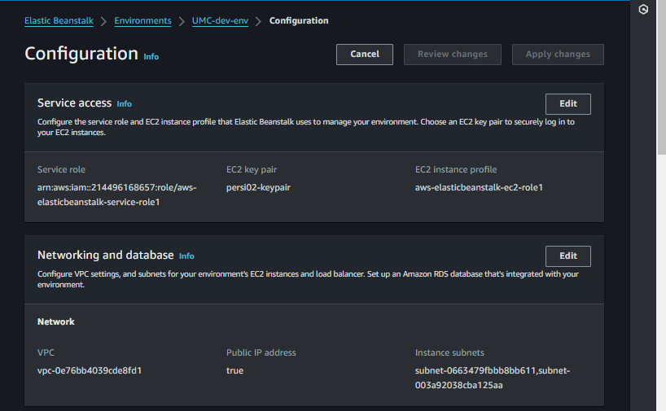Click the Service role label
This screenshot has width=666, height=411.
[x=61, y=169]
